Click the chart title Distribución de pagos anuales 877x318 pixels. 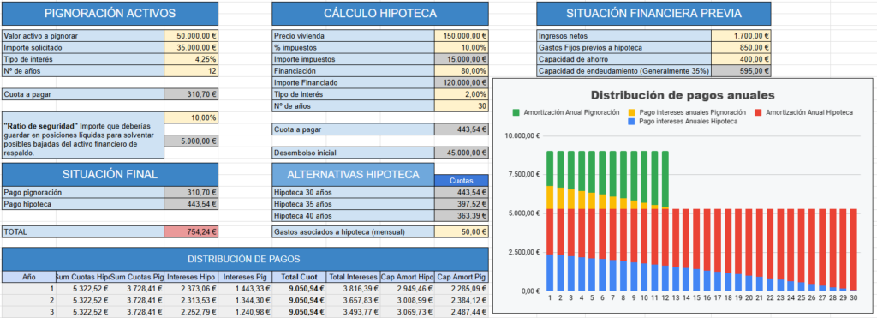pyautogui.click(x=683, y=95)
